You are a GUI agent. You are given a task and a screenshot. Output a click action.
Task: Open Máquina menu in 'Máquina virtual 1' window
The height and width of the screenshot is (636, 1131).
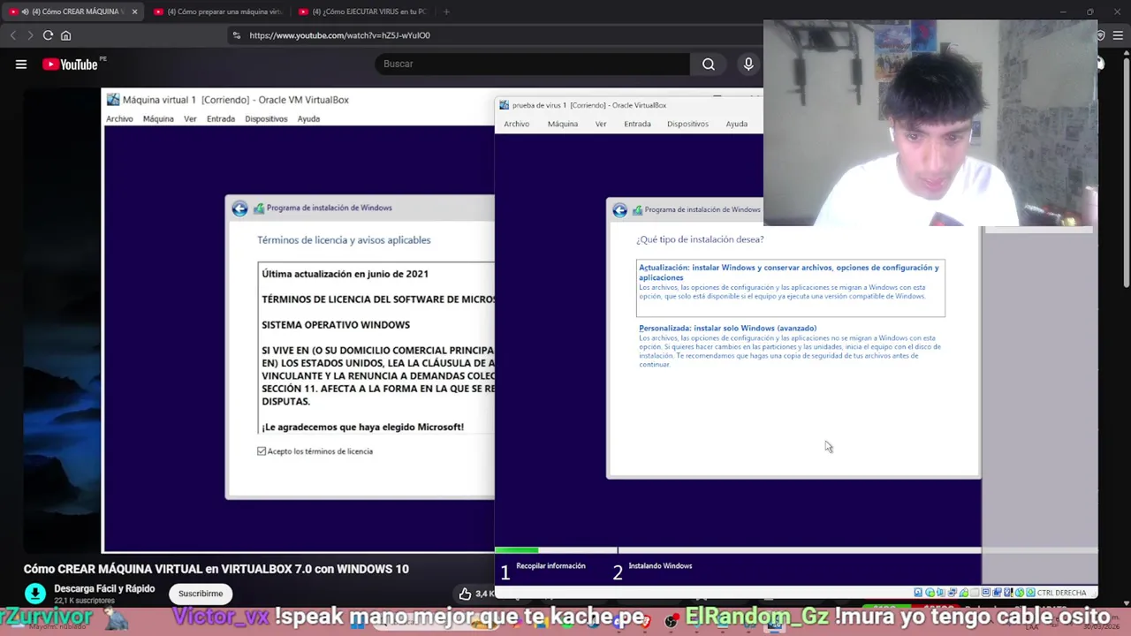[x=158, y=119]
